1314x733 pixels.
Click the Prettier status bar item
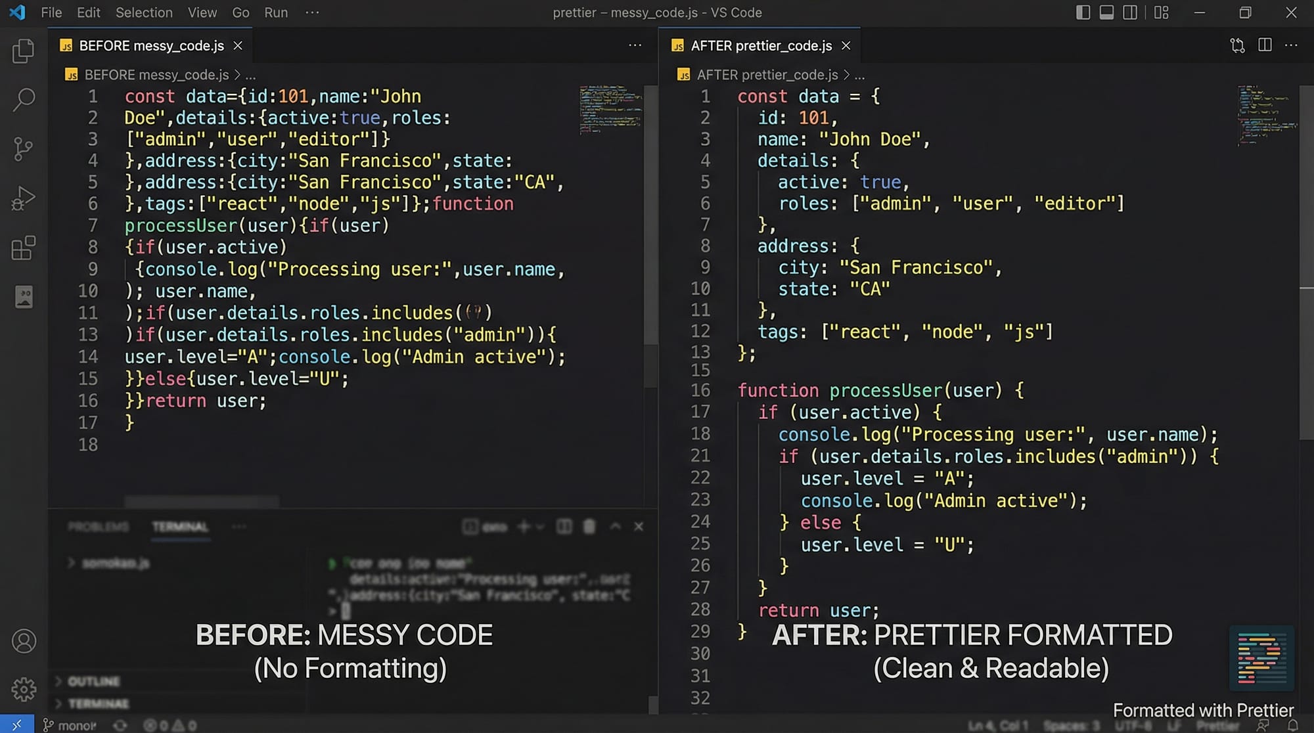click(x=1217, y=726)
